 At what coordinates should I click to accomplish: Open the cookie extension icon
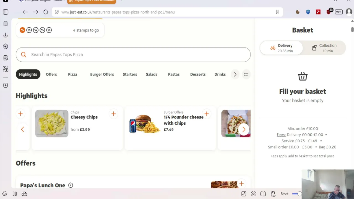point(298,12)
